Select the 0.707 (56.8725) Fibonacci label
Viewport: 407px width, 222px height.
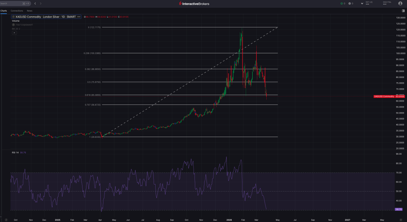tap(93, 105)
